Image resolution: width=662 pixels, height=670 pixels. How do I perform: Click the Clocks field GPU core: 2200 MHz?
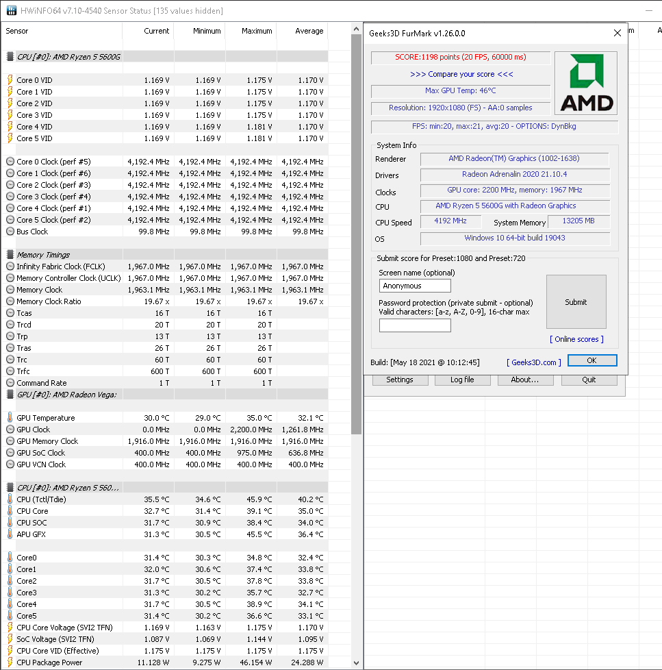coord(514,190)
